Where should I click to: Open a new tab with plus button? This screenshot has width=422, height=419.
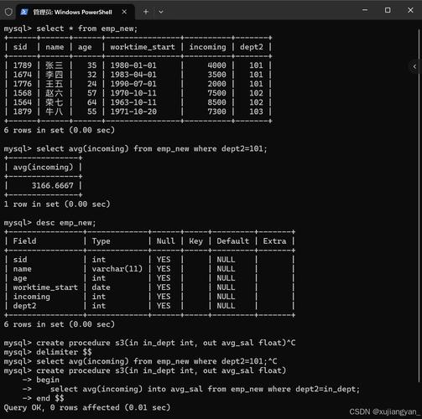(x=146, y=12)
